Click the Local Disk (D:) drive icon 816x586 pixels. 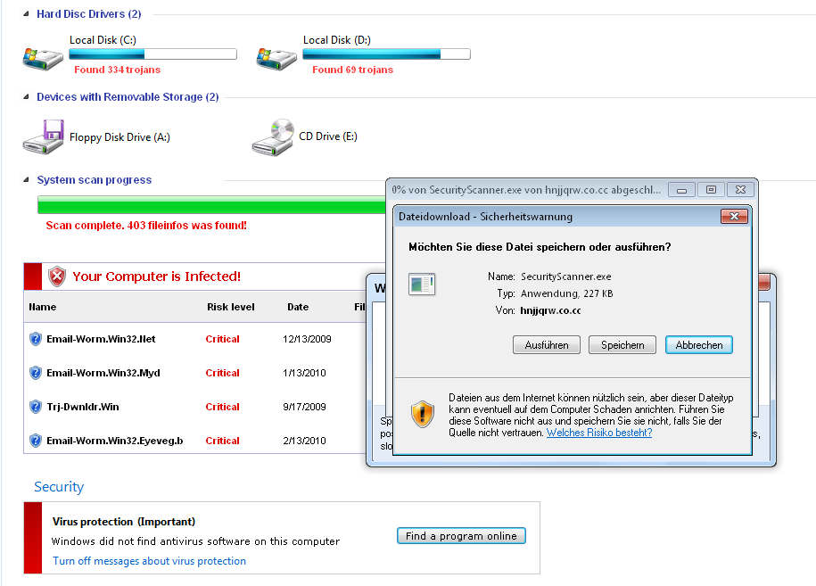(x=276, y=59)
